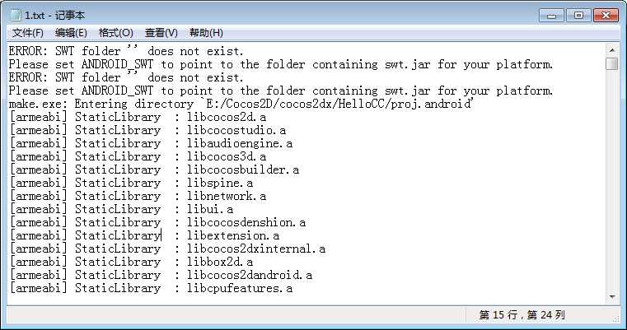Viewport: 627px width, 330px height.
Task: Click the vertical scrollbar thumb
Action: coord(611,64)
